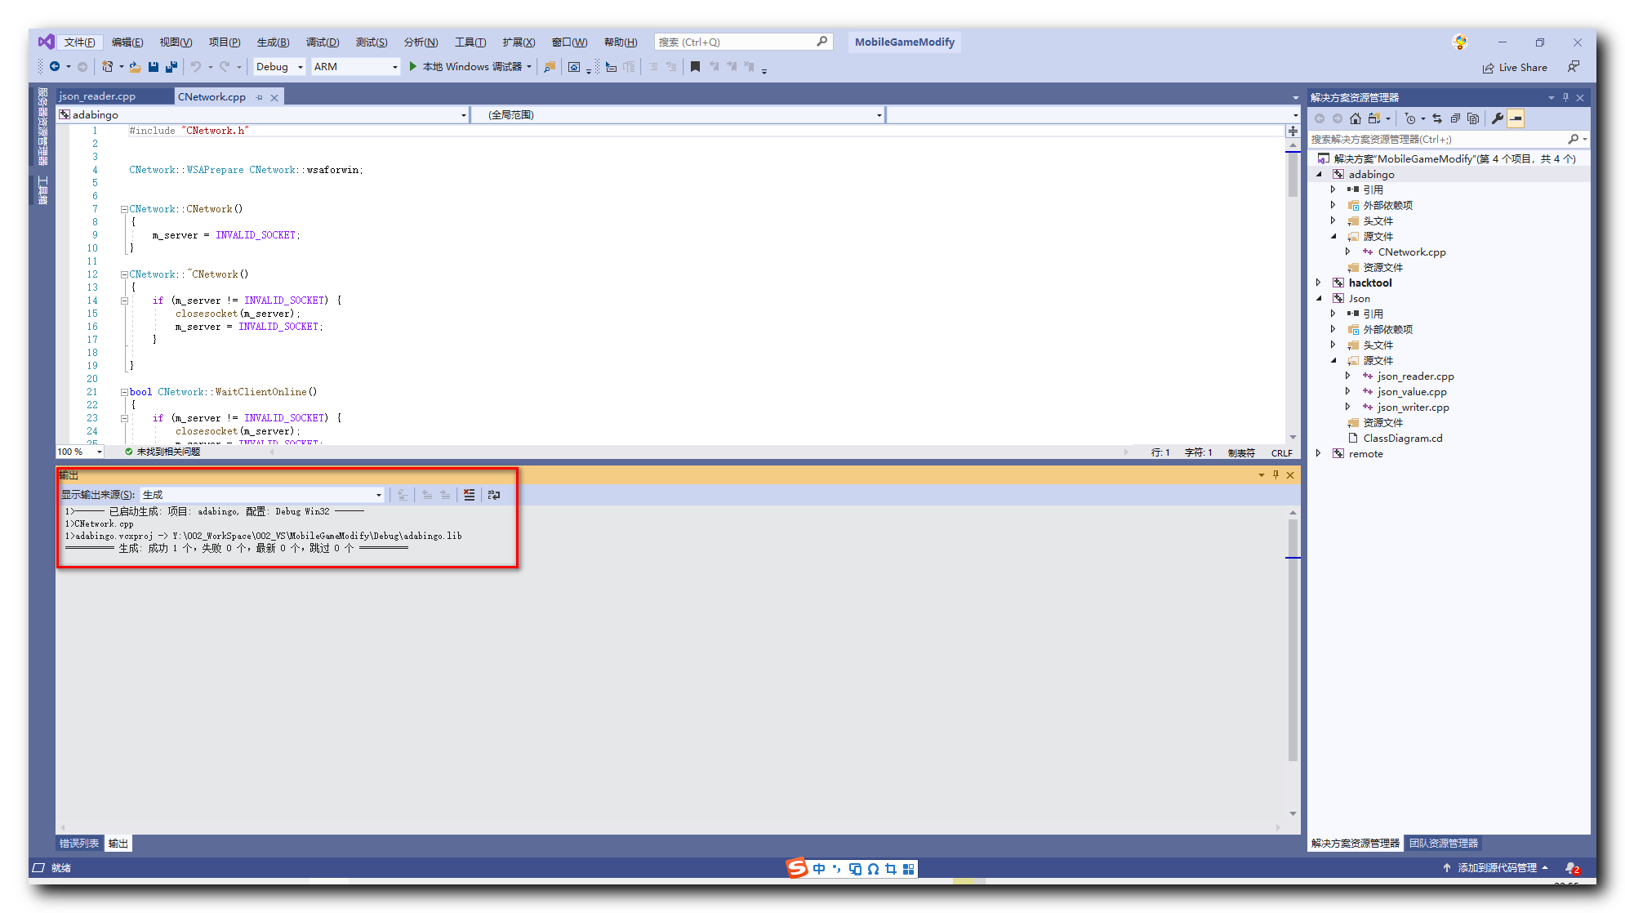
Task: Switch to the 团队资源管理器 tab
Action: 1444,844
